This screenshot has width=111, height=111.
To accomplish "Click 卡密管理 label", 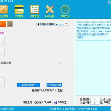I will click(19, 16).
